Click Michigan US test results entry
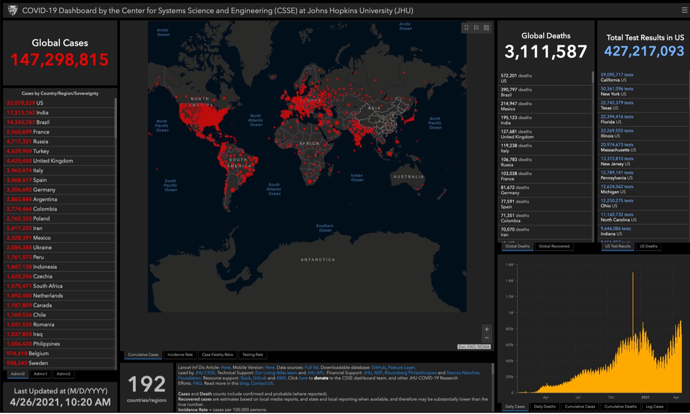Image resolution: width=690 pixels, height=414 pixels. point(643,189)
